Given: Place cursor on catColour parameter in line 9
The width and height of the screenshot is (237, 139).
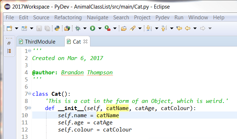Looking at the screenshot, I should click(175, 108).
